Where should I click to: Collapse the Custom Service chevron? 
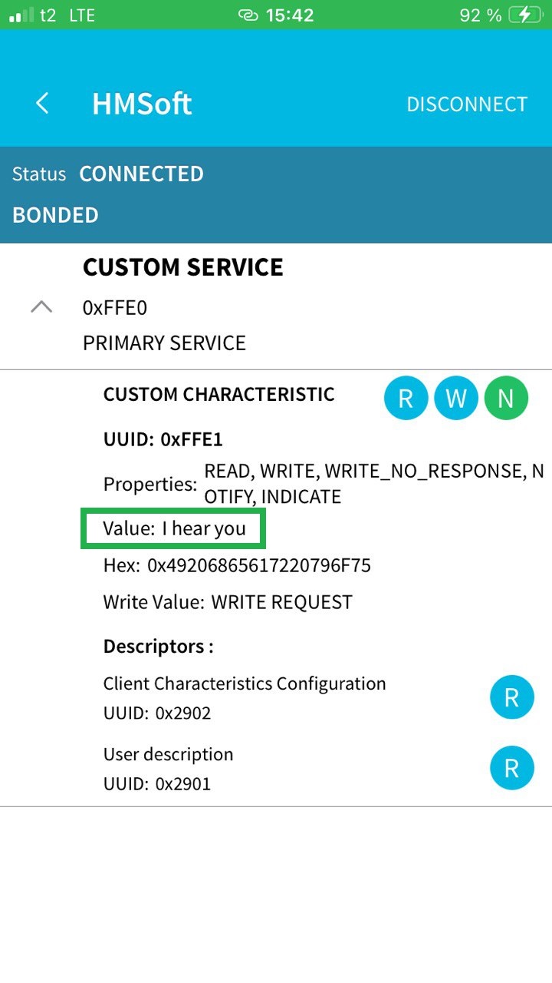(x=41, y=307)
